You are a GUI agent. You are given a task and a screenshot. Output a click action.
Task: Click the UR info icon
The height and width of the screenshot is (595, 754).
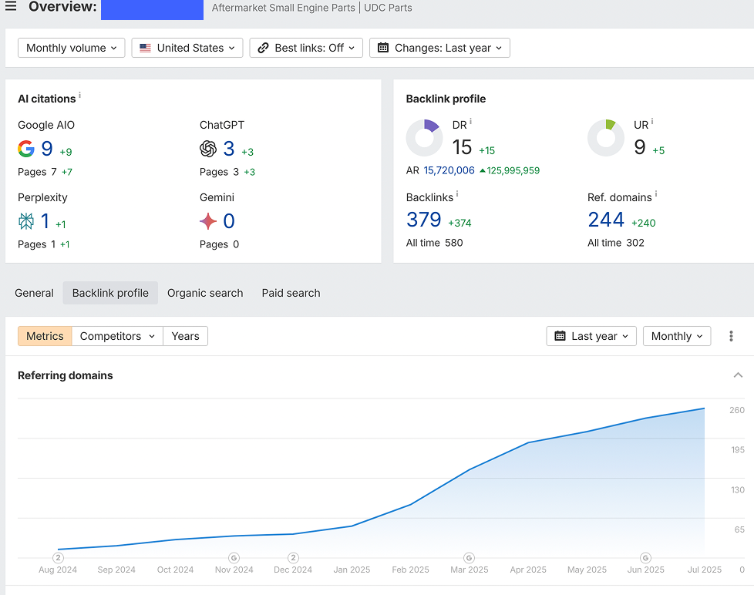[x=652, y=122]
